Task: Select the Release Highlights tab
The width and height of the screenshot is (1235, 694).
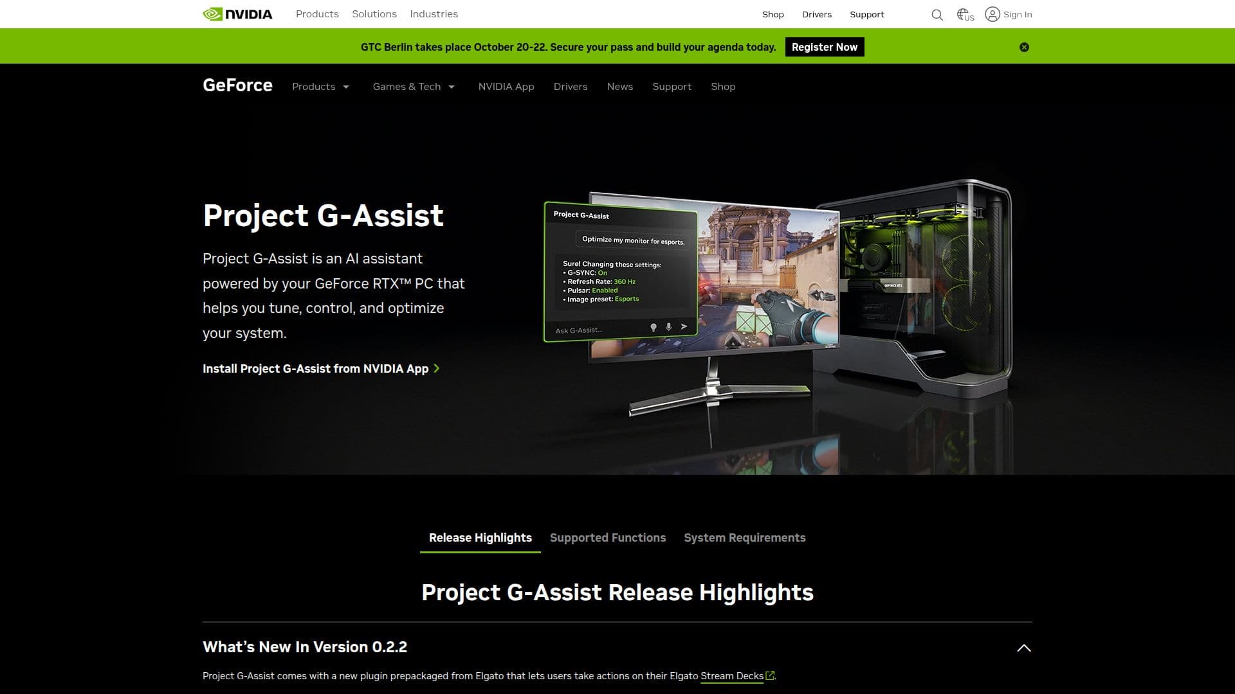Action: tap(480, 538)
